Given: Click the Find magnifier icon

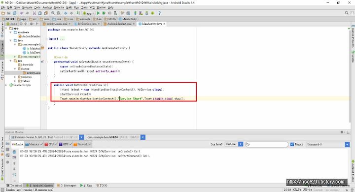Looking at the screenshot, I should [53, 13].
